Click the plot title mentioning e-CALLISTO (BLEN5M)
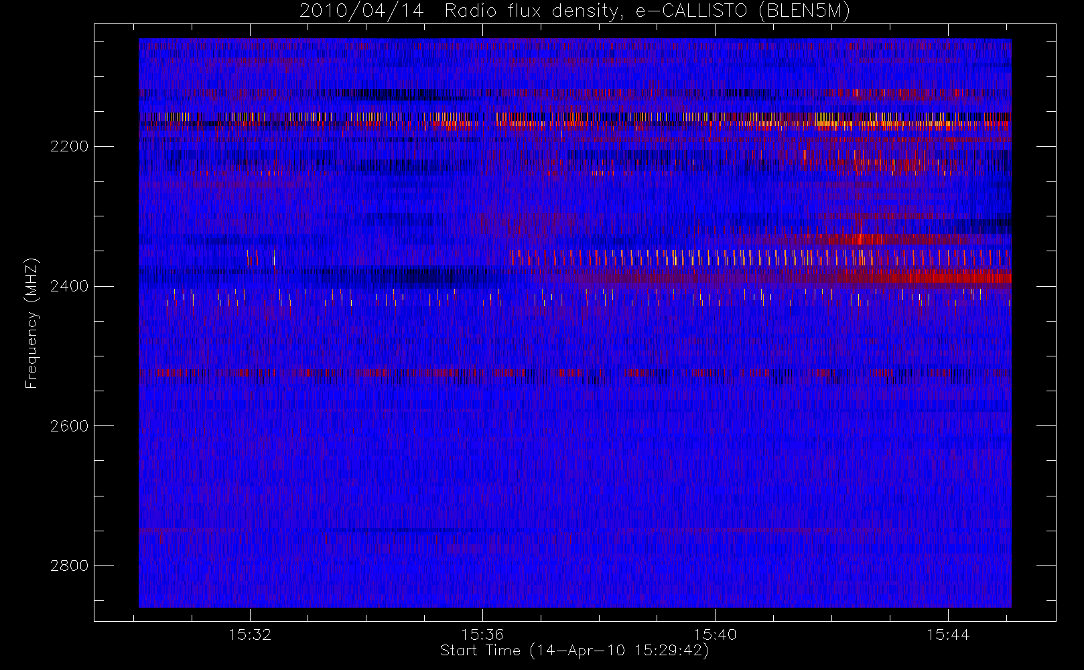The height and width of the screenshot is (670, 1084). point(575,11)
